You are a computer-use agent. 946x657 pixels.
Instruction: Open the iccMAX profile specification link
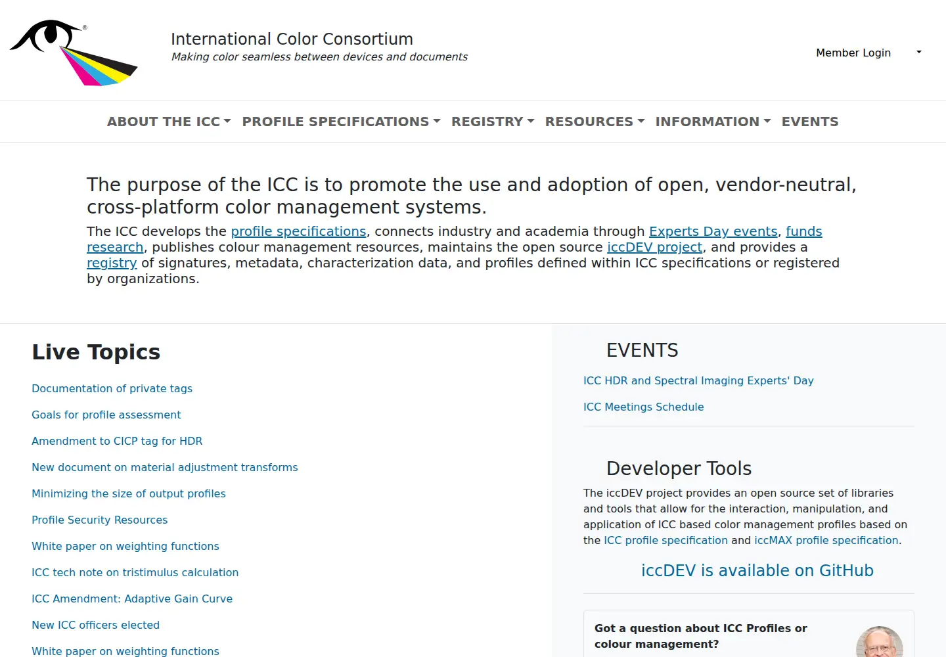(826, 540)
